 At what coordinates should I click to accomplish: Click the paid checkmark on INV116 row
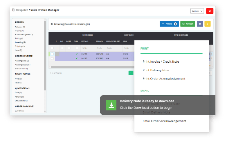[77, 54]
